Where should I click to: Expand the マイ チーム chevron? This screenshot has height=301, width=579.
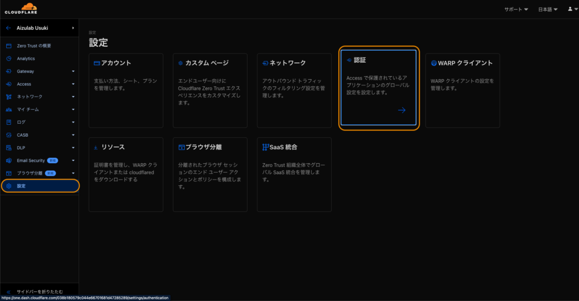[73, 110]
